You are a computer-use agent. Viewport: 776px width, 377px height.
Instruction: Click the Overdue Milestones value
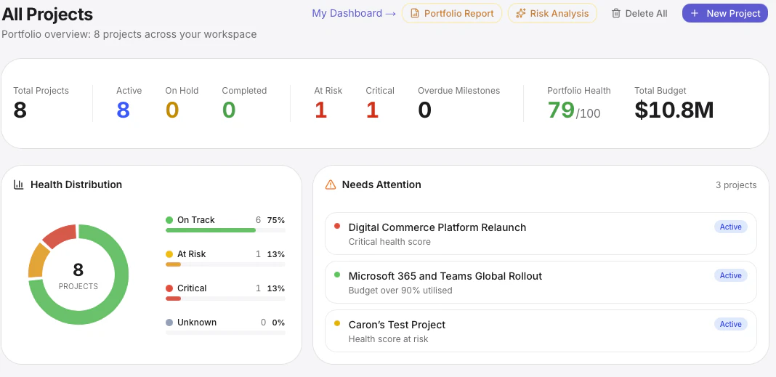424,110
